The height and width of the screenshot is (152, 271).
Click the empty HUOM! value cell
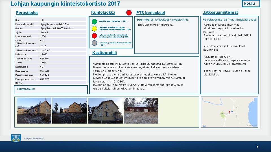pyautogui.click(x=63, y=83)
